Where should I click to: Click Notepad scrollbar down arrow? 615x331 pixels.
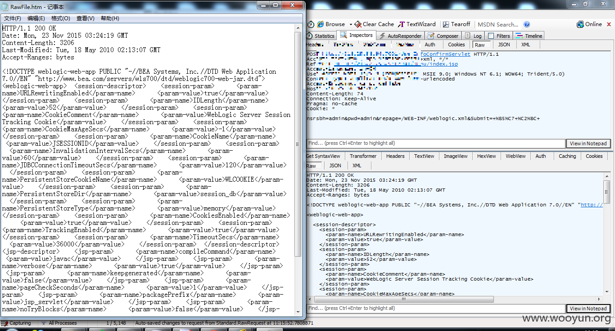(x=298, y=311)
